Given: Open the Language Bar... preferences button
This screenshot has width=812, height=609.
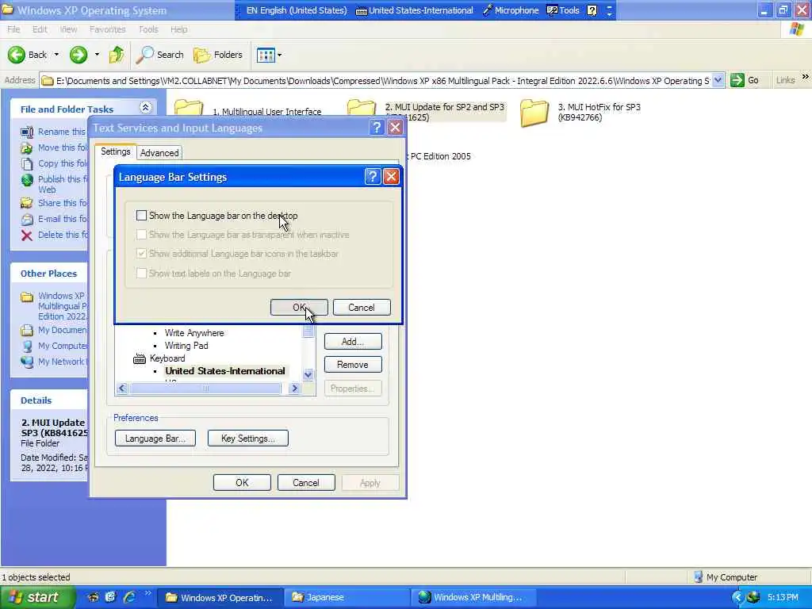Looking at the screenshot, I should pos(155,438).
